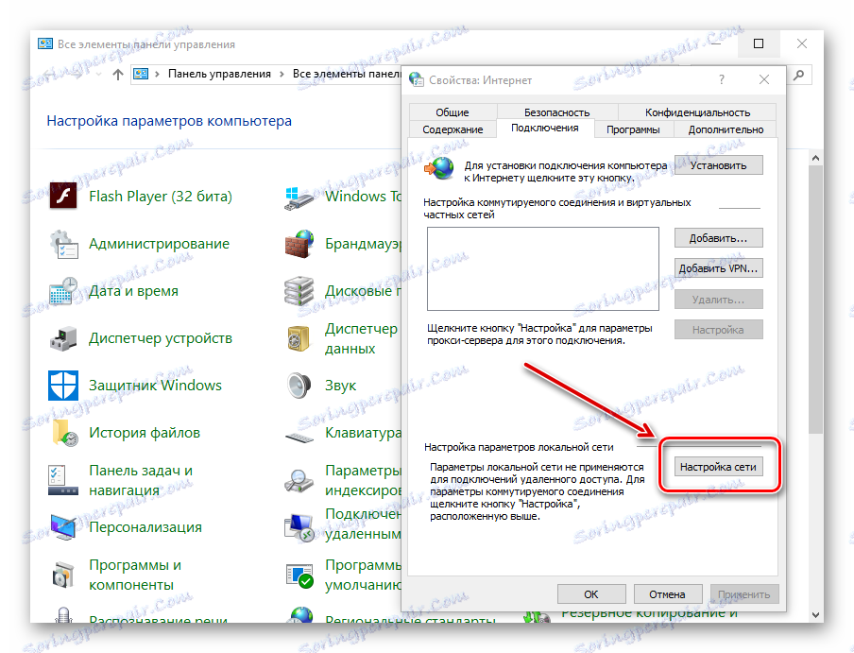Open the Программы tab
The image size is (854, 653).
[x=633, y=129]
